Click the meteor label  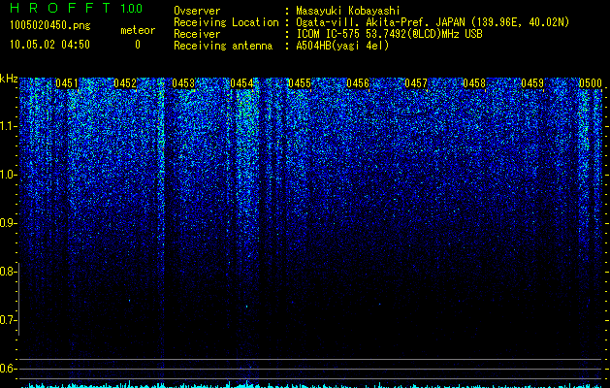coord(138,30)
